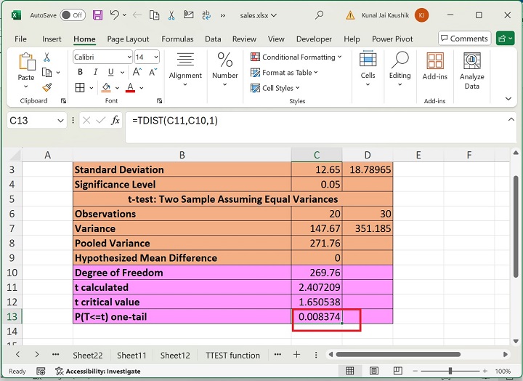Screen dimensions: 523x381
Task: Open the search magnifier in title bar
Action: point(320,15)
